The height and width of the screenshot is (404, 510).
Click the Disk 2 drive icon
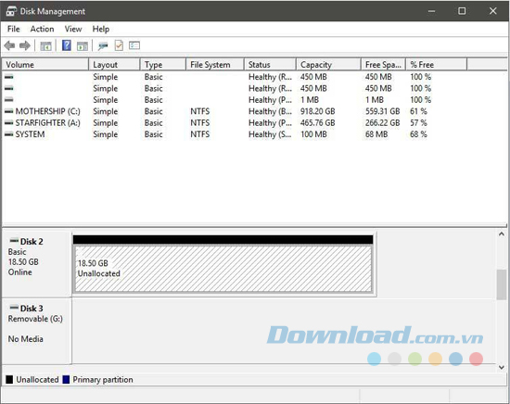pyautogui.click(x=14, y=241)
